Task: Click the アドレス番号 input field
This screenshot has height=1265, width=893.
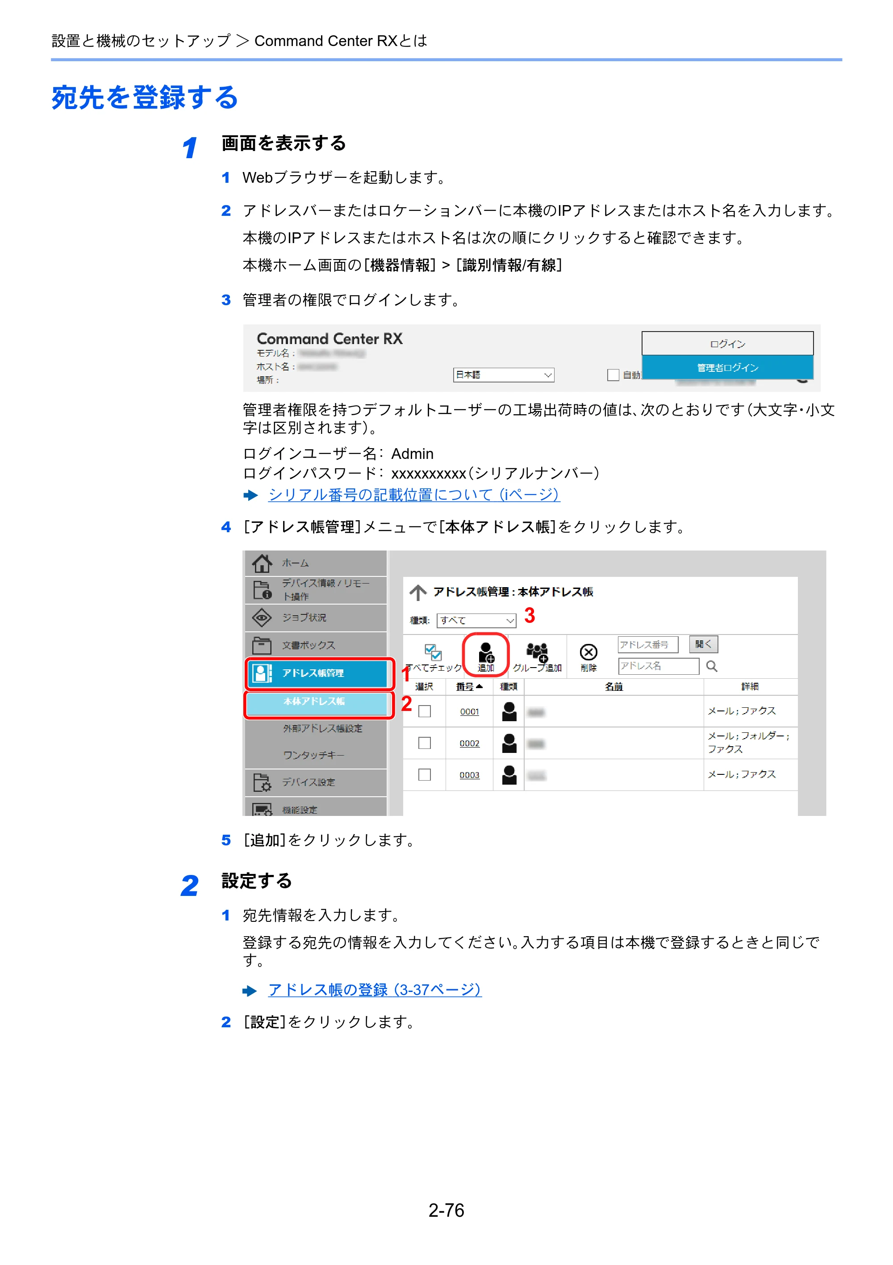Action: (648, 645)
